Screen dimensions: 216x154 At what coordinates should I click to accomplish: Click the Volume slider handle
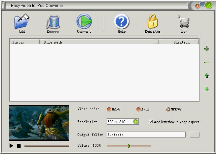click(129, 146)
